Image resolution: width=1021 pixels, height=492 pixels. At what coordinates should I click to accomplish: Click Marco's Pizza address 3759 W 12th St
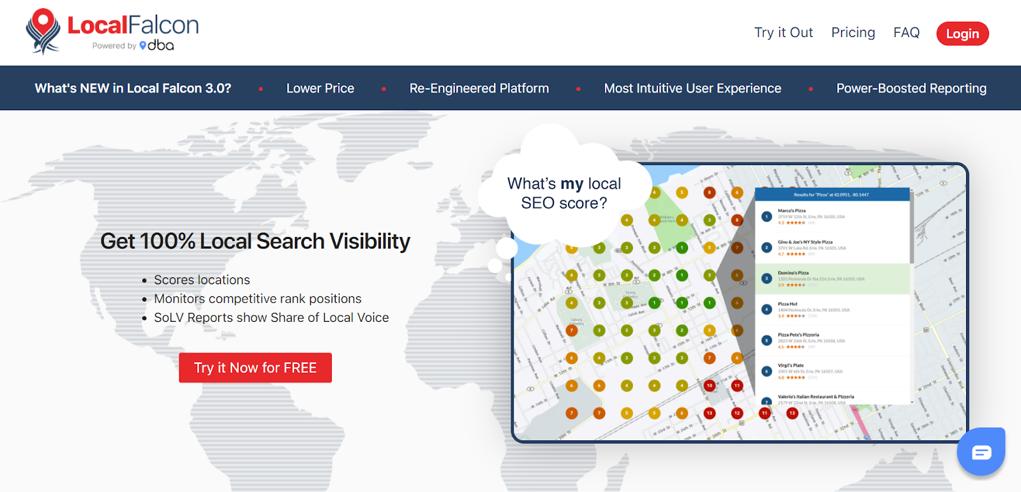point(811,217)
